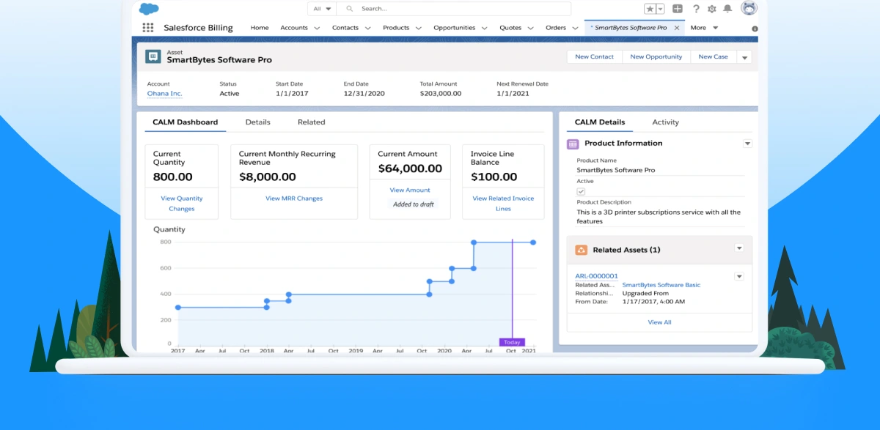The height and width of the screenshot is (430, 880).
Task: Click the End Date 12/31/2020 value
Action: 364,94
